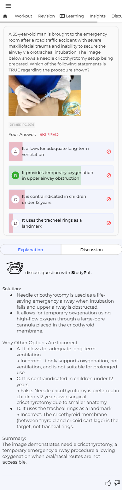Select option D radio circle

pos(15,223)
